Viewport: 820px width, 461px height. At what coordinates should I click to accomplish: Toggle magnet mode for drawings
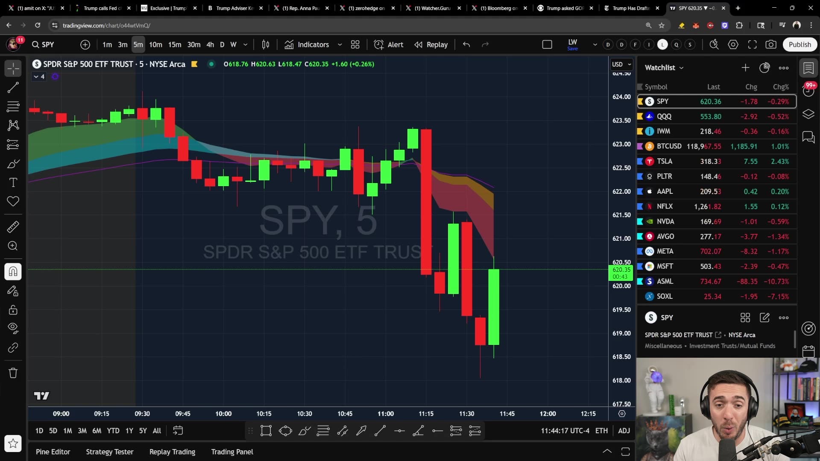pyautogui.click(x=13, y=271)
